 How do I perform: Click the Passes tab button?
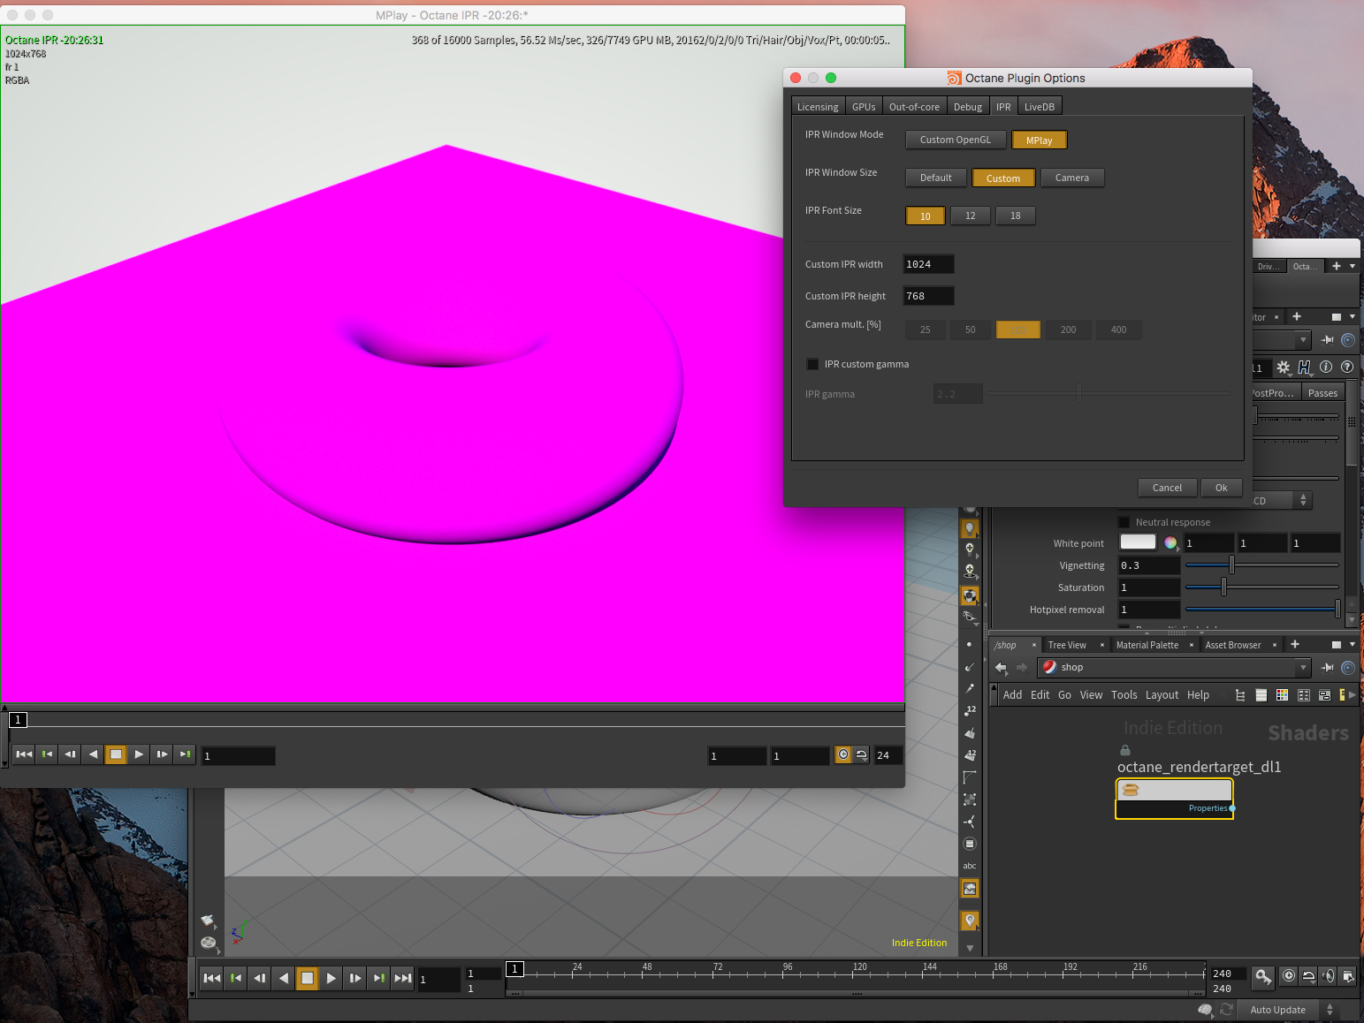click(1322, 393)
